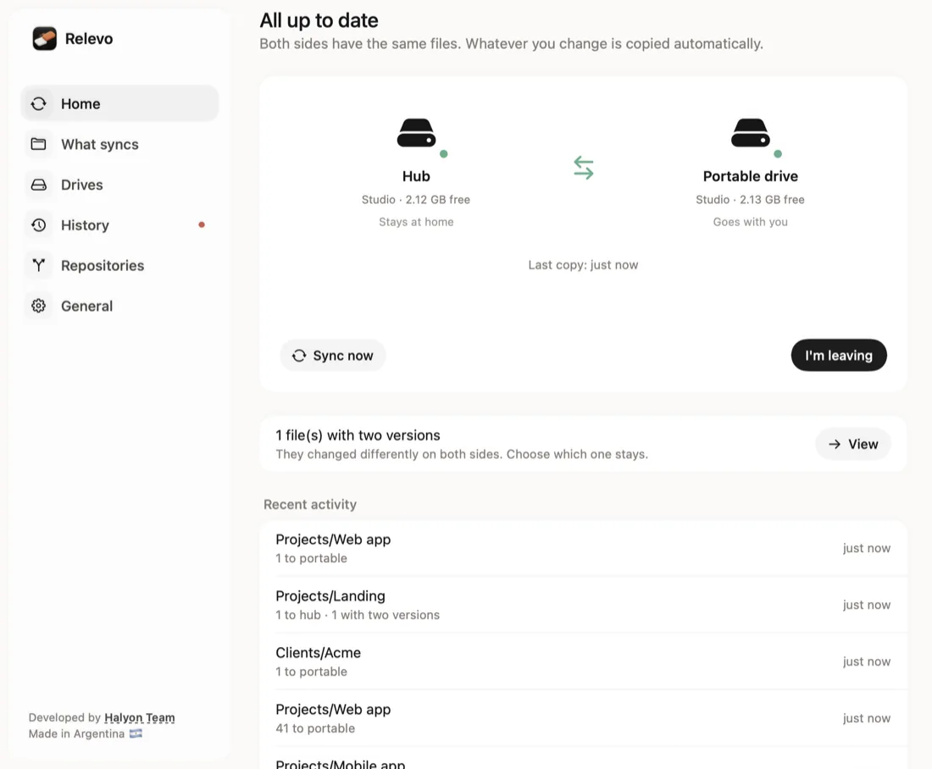932x769 pixels.
Task: Click the History clock icon
Action: [39, 225]
